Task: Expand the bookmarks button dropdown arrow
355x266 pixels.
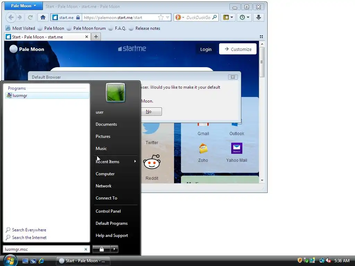Action: click(232, 17)
